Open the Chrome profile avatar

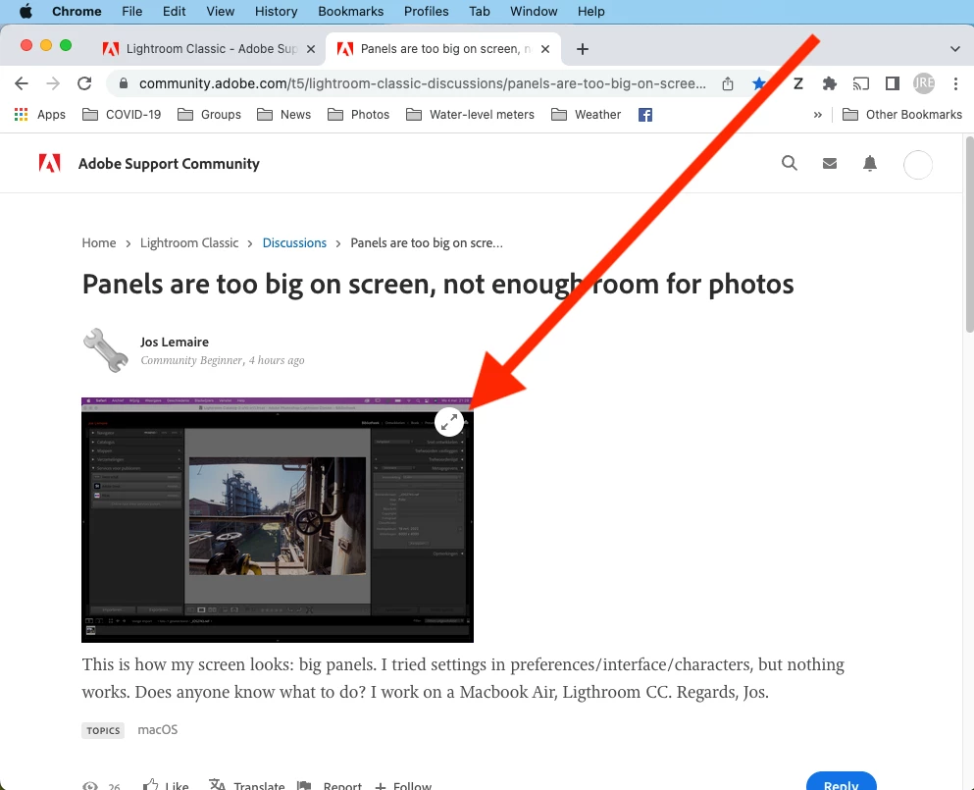(924, 83)
